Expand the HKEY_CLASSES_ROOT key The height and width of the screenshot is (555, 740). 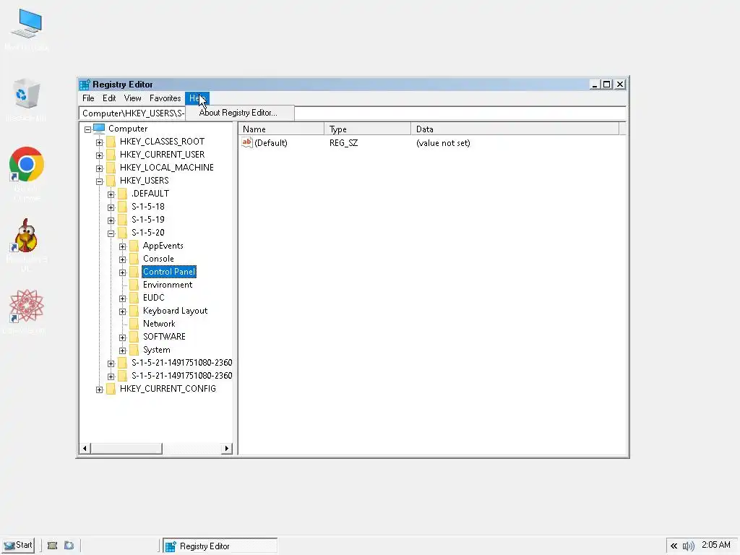99,142
